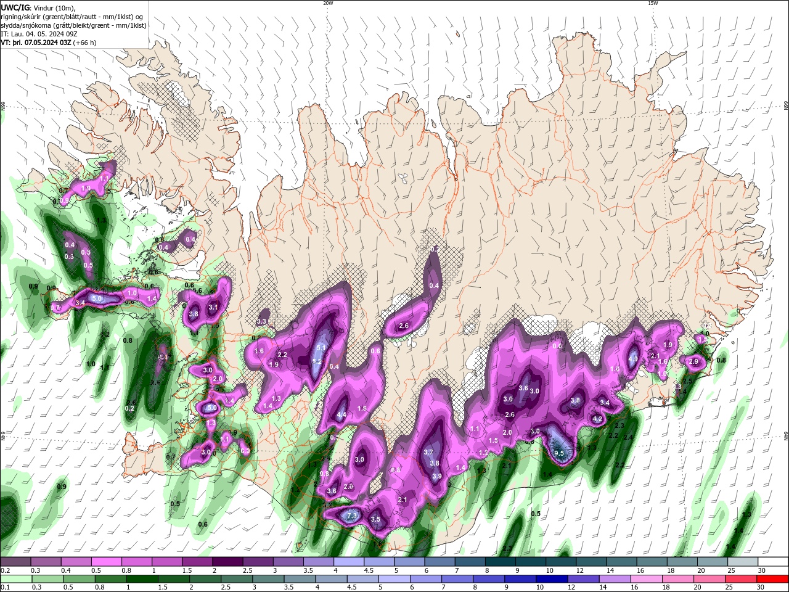Click the darkest purple 2–2.5 snow legend swatch

pos(227,562)
